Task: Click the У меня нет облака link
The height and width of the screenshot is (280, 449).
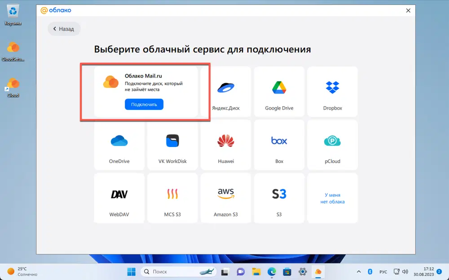Action: pyautogui.click(x=332, y=198)
